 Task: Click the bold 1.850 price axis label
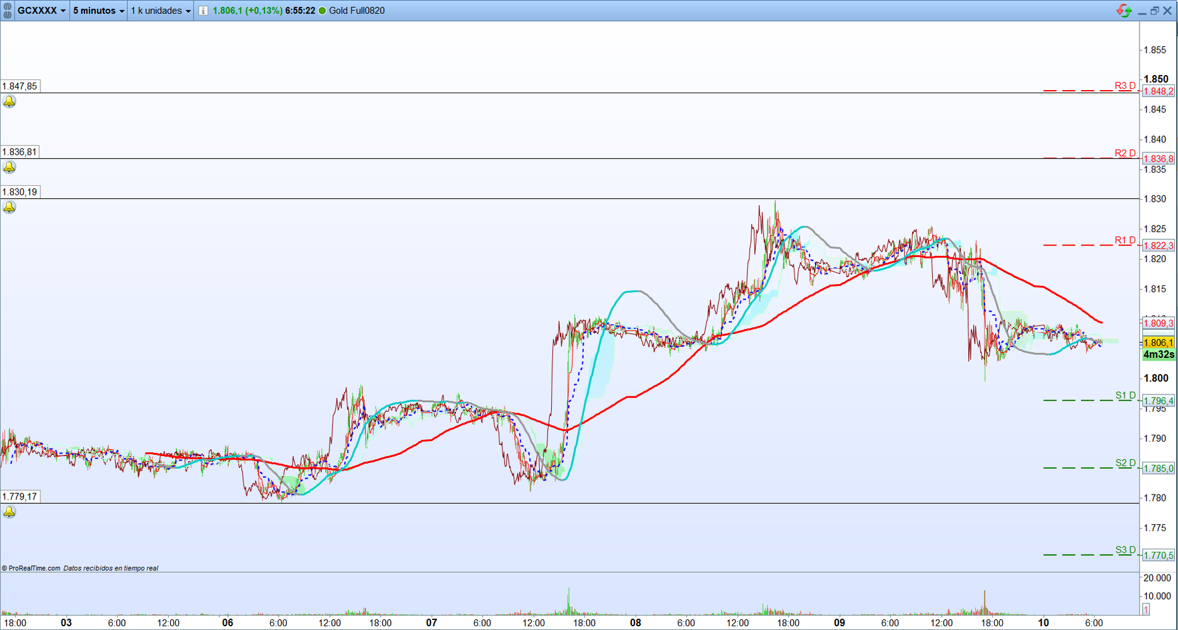coord(1156,79)
